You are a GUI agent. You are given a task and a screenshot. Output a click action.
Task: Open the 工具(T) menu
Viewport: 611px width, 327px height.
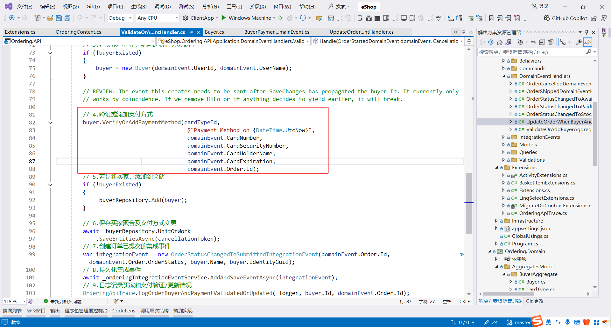234,7
